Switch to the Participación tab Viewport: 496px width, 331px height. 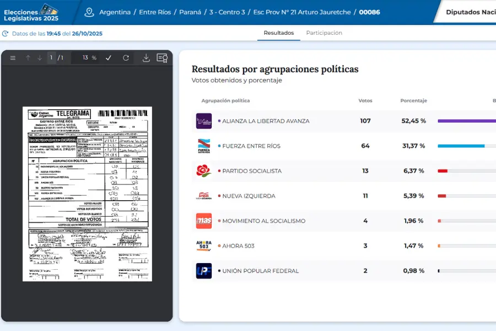[324, 33]
